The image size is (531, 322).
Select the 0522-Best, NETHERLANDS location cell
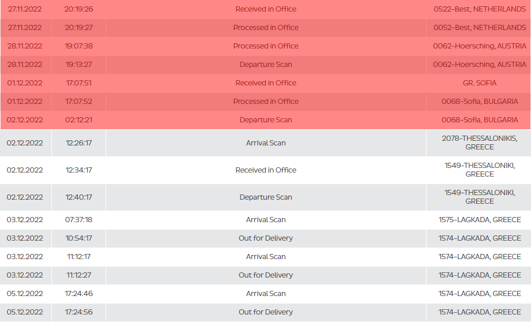(480, 9)
